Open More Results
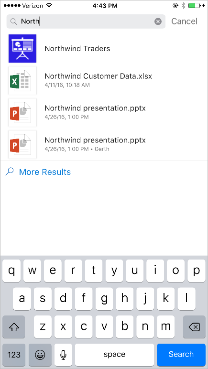Screen dimensions: 208x369 pos(44,172)
